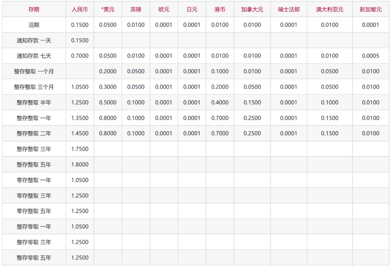This screenshot has height=266, width=391.
Task: Select the 港币 header cell
Action: [x=220, y=9]
